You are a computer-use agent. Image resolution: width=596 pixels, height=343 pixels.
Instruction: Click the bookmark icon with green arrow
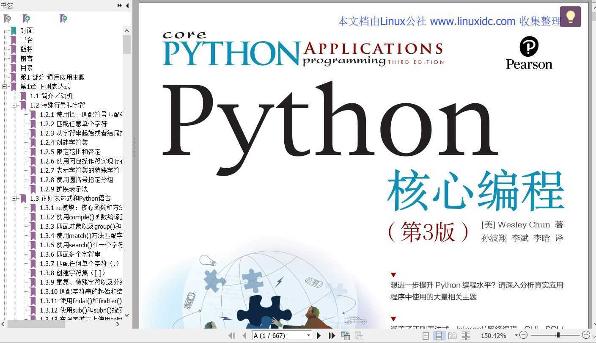[x=63, y=19]
